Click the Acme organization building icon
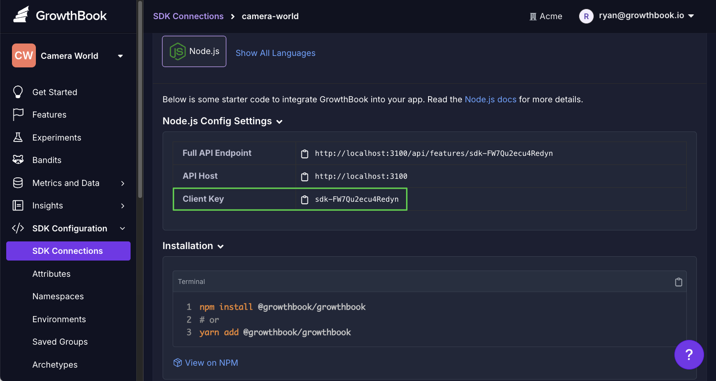The width and height of the screenshot is (716, 381). click(x=533, y=17)
